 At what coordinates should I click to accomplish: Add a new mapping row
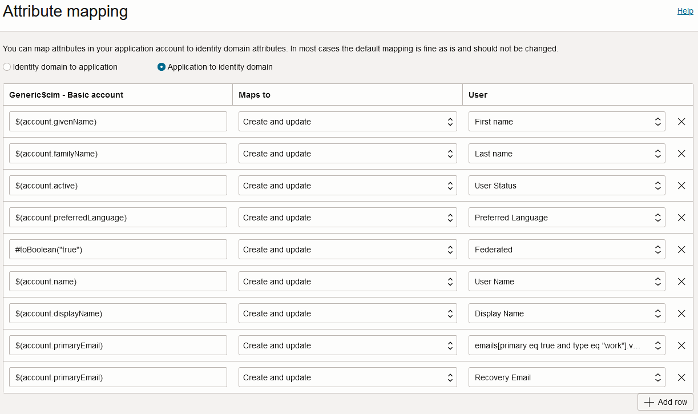click(x=665, y=402)
